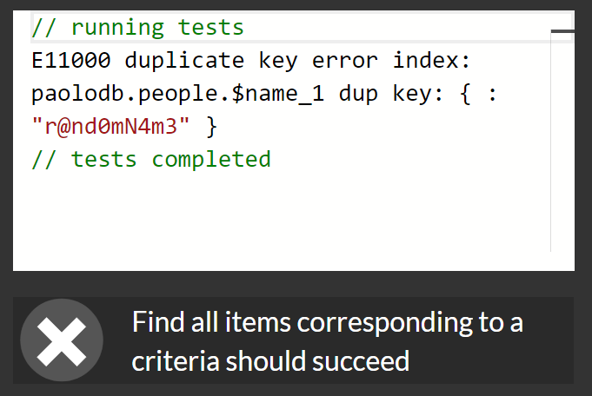592x396 pixels.
Task: Click the dark scrollbar marker at top right
Action: coord(562,31)
